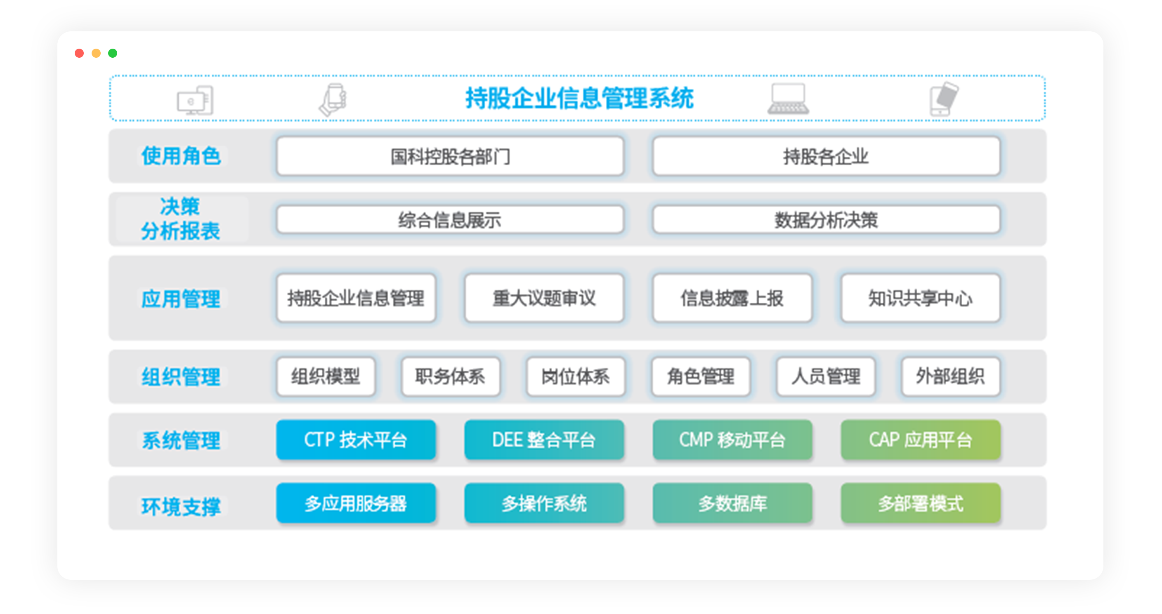Click the CTP 技术平台 button
This screenshot has width=1162, height=614.
tap(355, 440)
